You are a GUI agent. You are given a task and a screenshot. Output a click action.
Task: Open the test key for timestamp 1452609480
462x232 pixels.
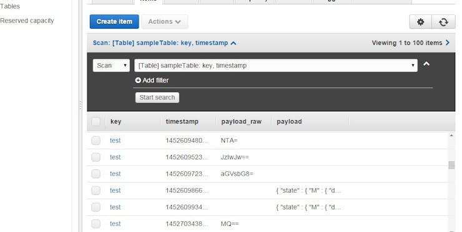[115, 141]
